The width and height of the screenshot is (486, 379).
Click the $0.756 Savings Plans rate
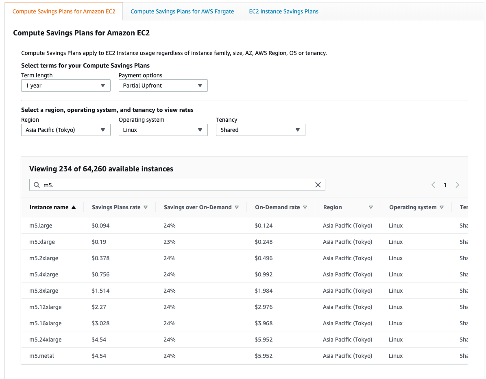coord(100,274)
